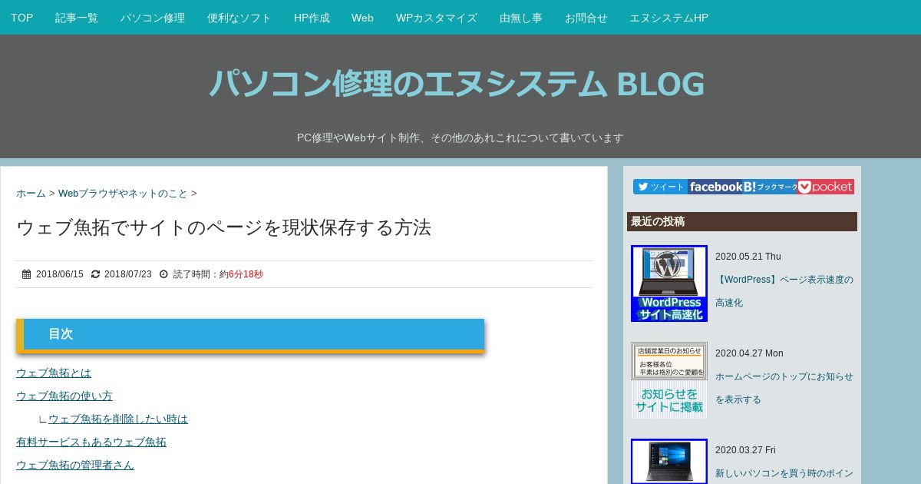This screenshot has width=921, height=484.
Task: Select パソコン修理 menu item
Action: tap(153, 18)
